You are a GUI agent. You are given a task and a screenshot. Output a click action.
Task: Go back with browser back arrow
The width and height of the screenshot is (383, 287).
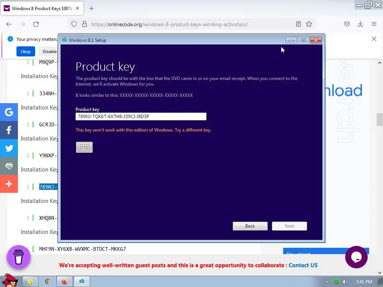(x=9, y=24)
